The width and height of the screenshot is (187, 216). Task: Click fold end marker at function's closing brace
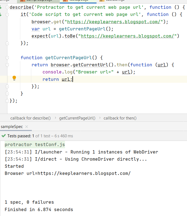point(7,94)
